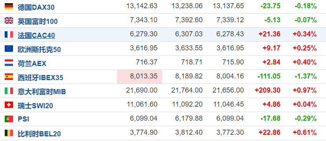Click the Netherlands flag icon
Image resolution: width=326 pixels, height=141 pixels.
[x=9, y=63]
